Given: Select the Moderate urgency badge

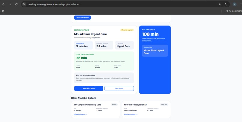Looking at the screenshot, I should click(x=127, y=30).
